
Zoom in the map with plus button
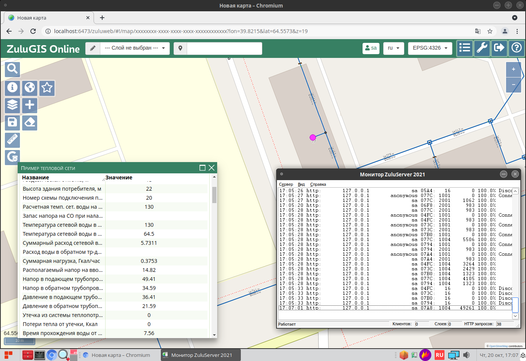click(513, 69)
